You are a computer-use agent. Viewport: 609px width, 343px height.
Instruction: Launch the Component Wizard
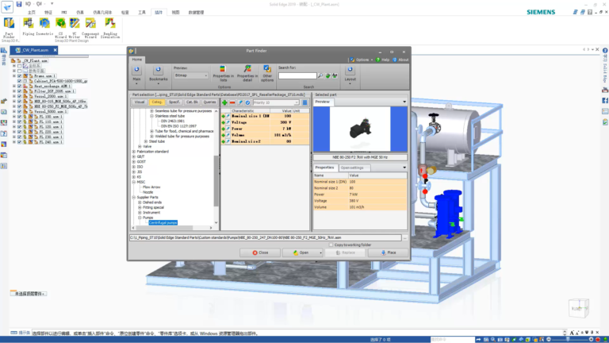pos(90,27)
